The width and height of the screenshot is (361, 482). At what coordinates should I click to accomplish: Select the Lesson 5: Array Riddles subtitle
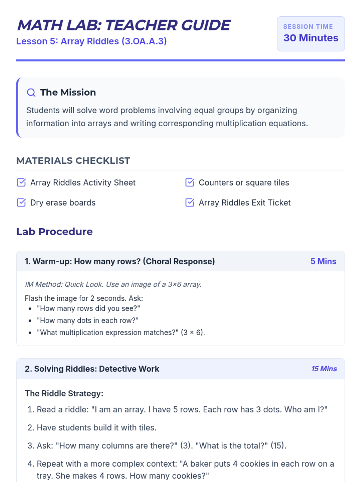tap(91, 41)
